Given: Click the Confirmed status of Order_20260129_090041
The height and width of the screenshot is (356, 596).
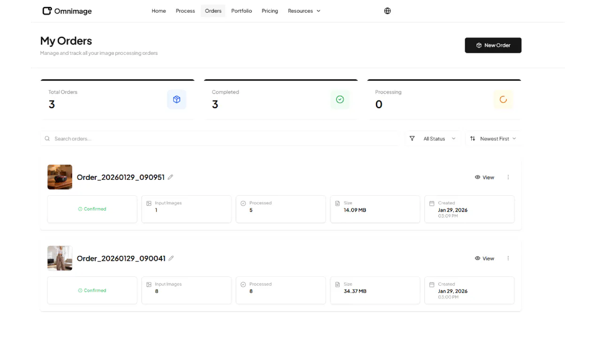Looking at the screenshot, I should tap(92, 290).
